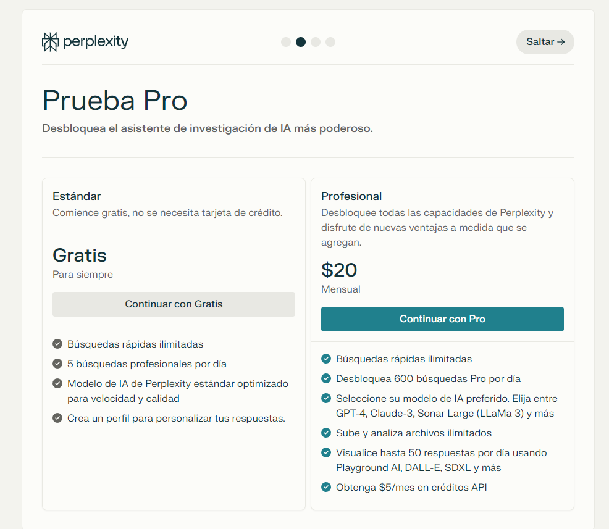The width and height of the screenshot is (609, 529).
Task: Click teal checkmark beside Visualice hasta 50 respuestas
Action: click(326, 452)
